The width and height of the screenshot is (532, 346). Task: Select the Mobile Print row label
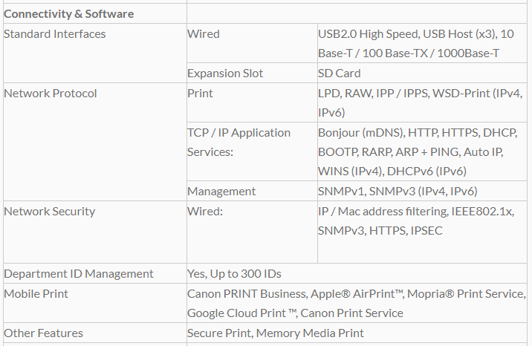click(x=36, y=293)
